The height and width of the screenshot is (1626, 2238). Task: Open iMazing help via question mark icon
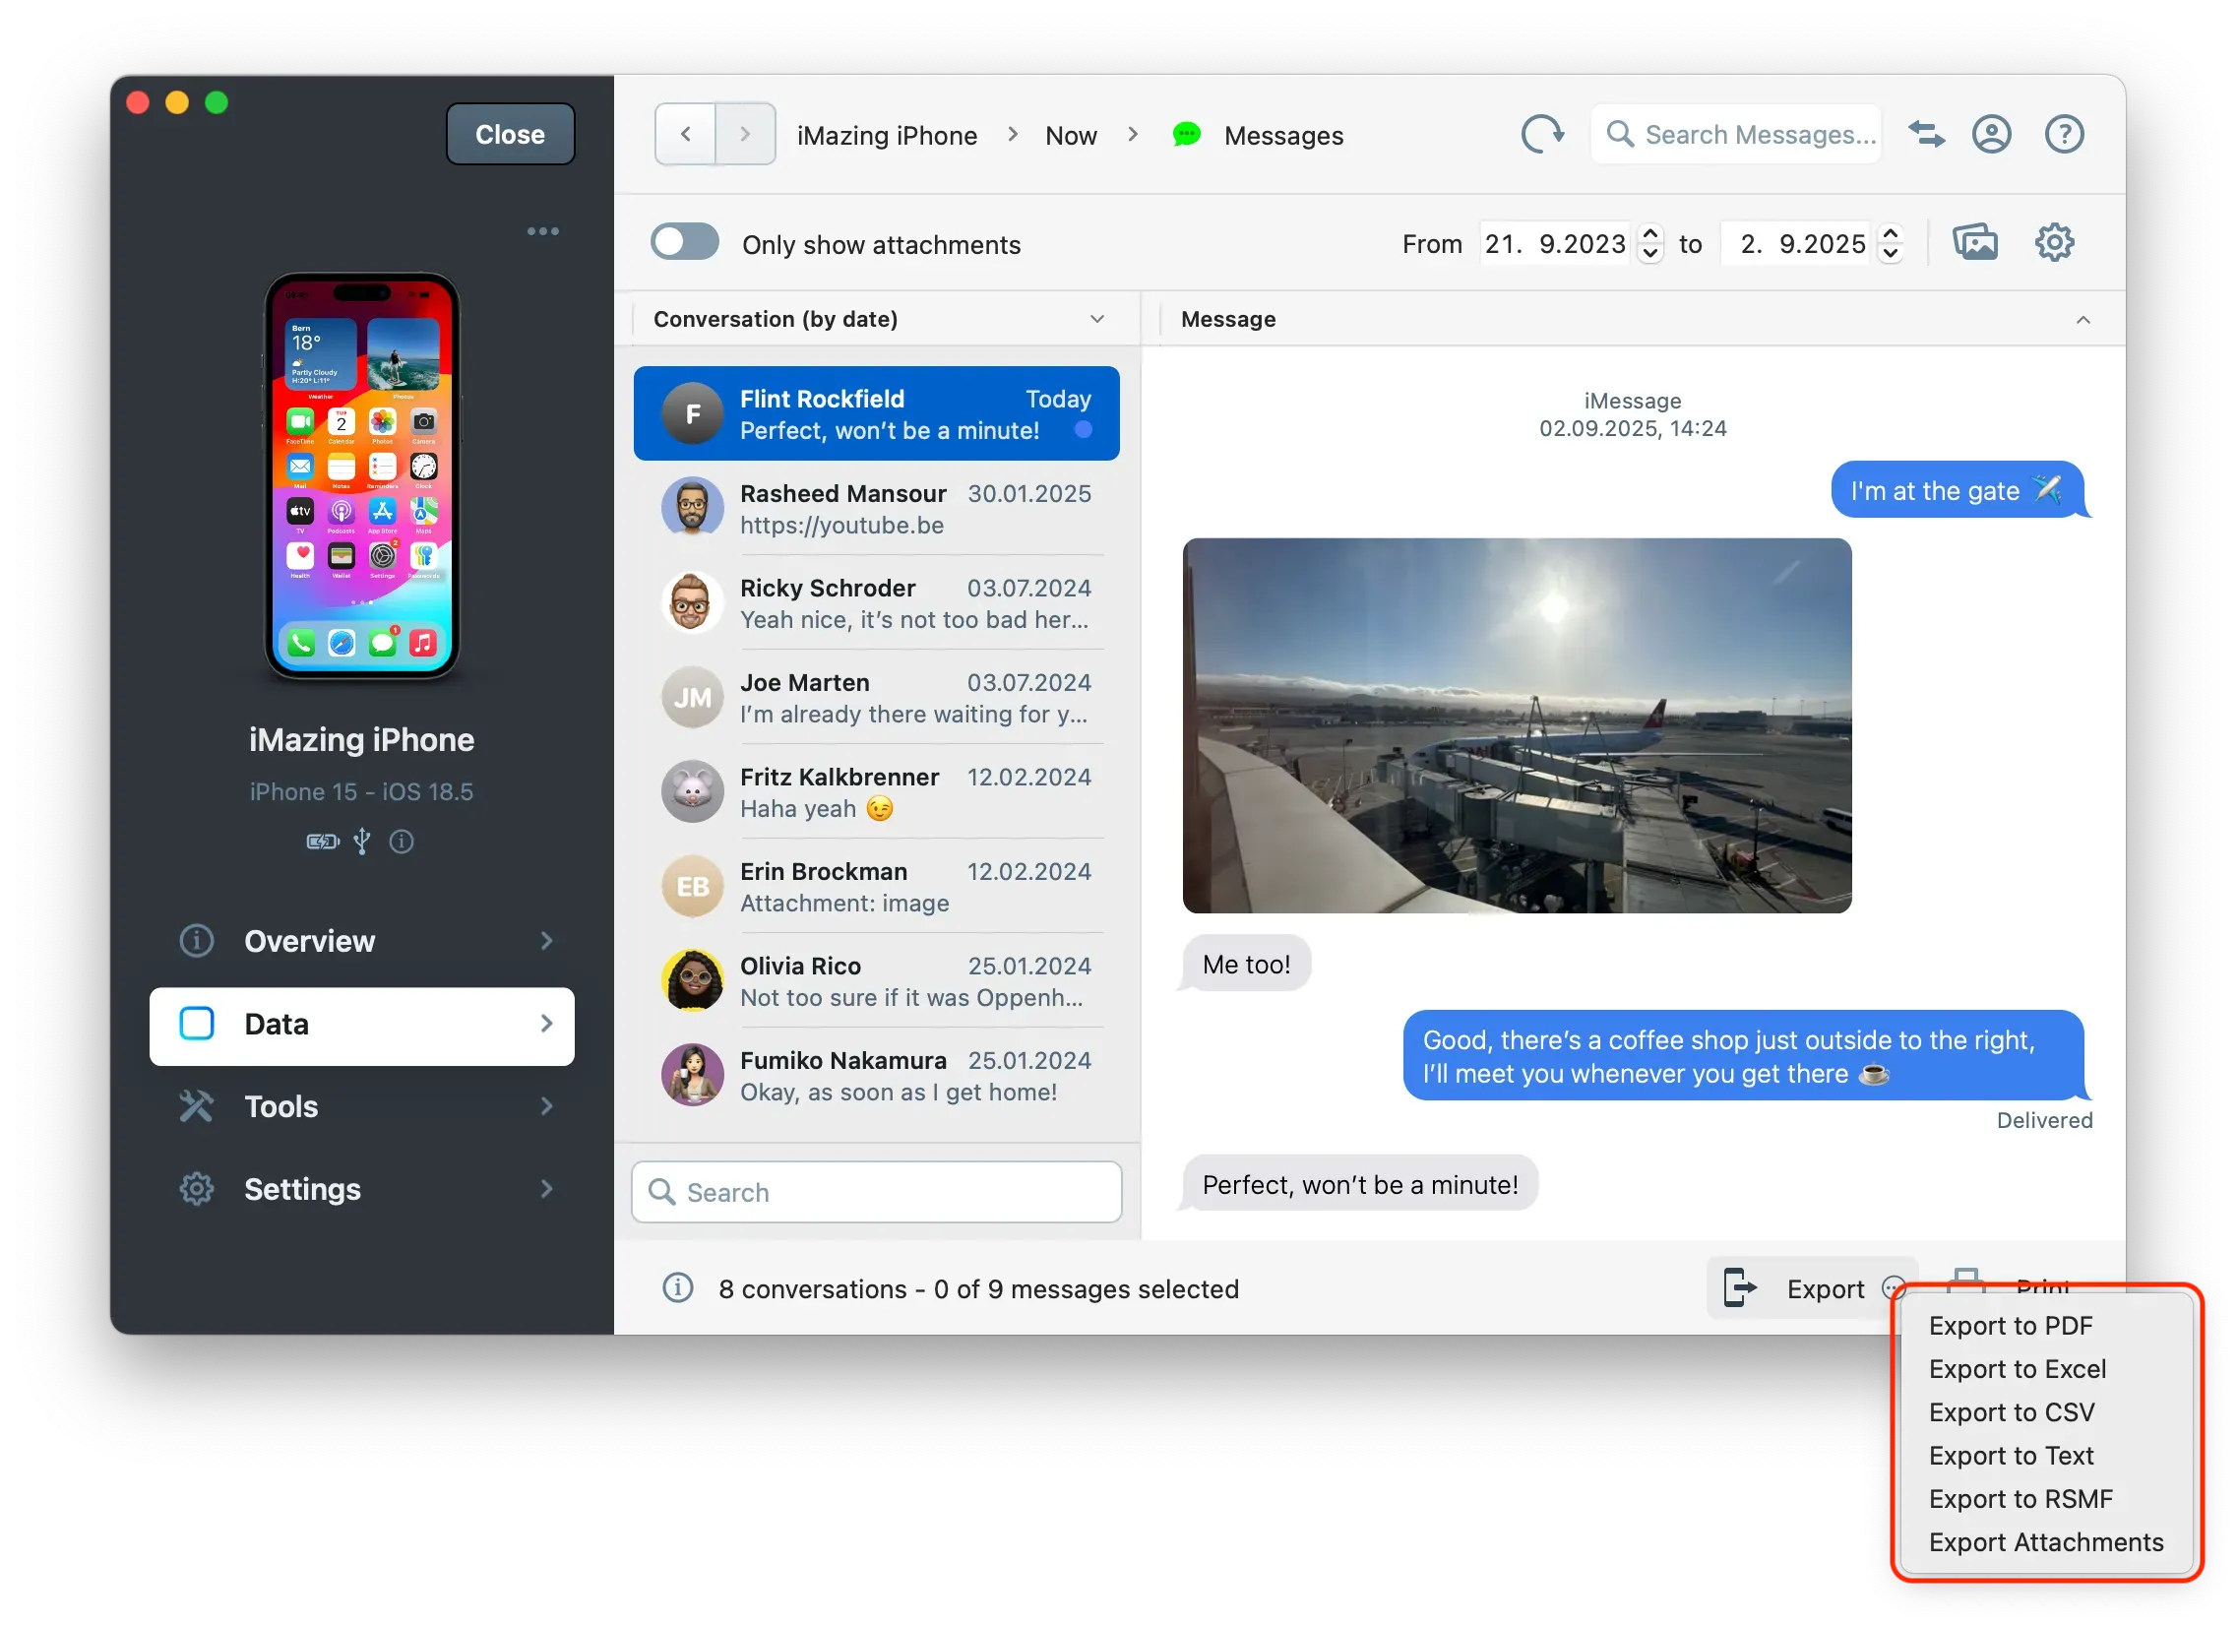(2065, 134)
